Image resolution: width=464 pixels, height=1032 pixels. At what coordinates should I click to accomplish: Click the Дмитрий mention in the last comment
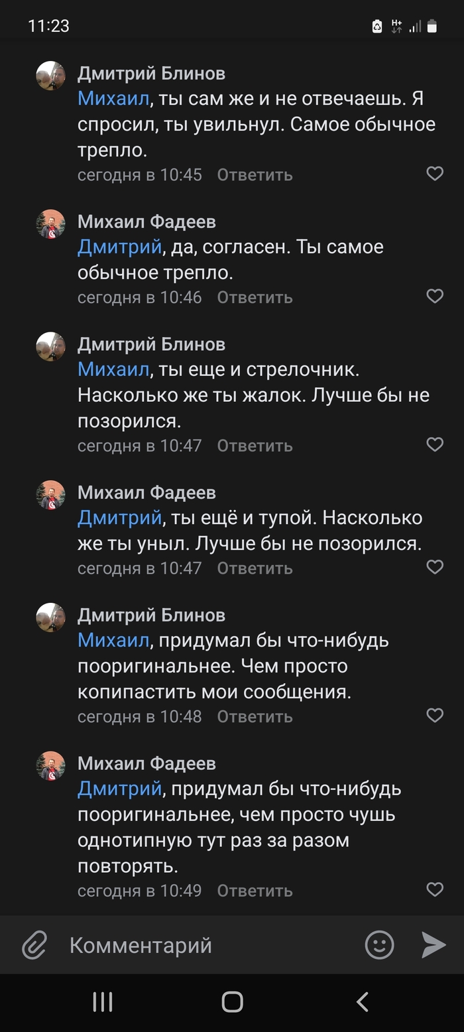119,789
